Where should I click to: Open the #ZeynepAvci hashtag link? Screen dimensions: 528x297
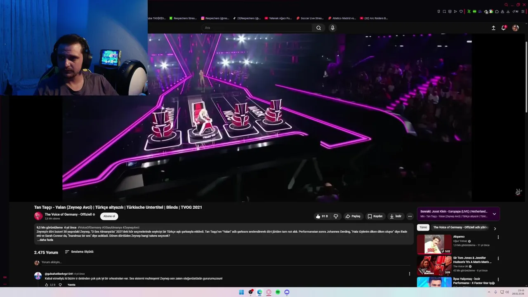[x=131, y=227]
